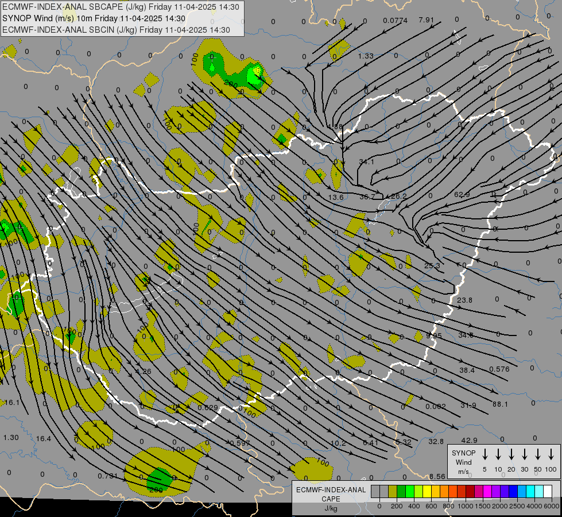Viewport: 562px width, 517px height.
Task: Click the 10 m/s wind arrow in legend
Action: click(498, 454)
